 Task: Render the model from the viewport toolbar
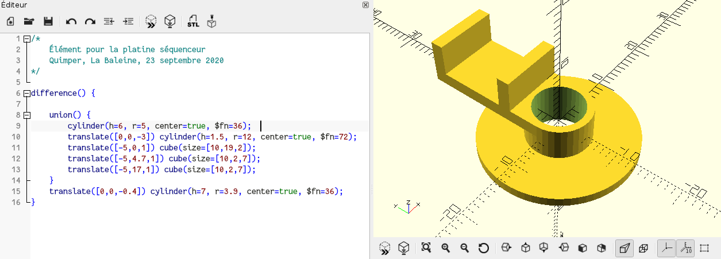[x=404, y=248]
